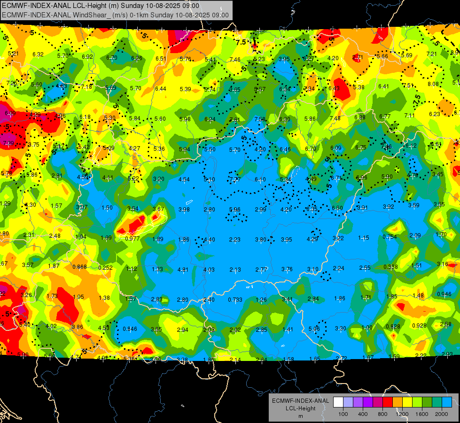Viewport: 460px width, 423px height.
Task: Select the yellow legend color swatch
Action: (407, 402)
